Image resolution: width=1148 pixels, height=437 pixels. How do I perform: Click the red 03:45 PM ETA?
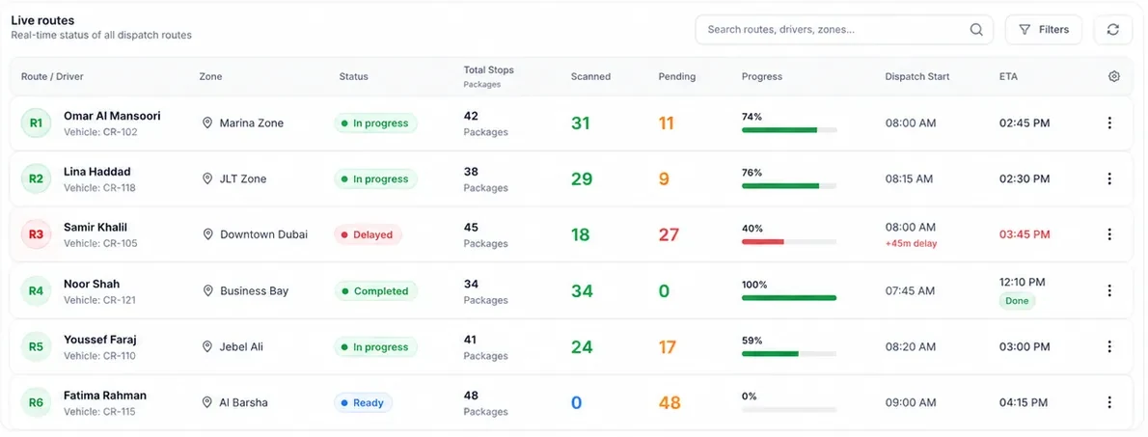pos(1025,234)
